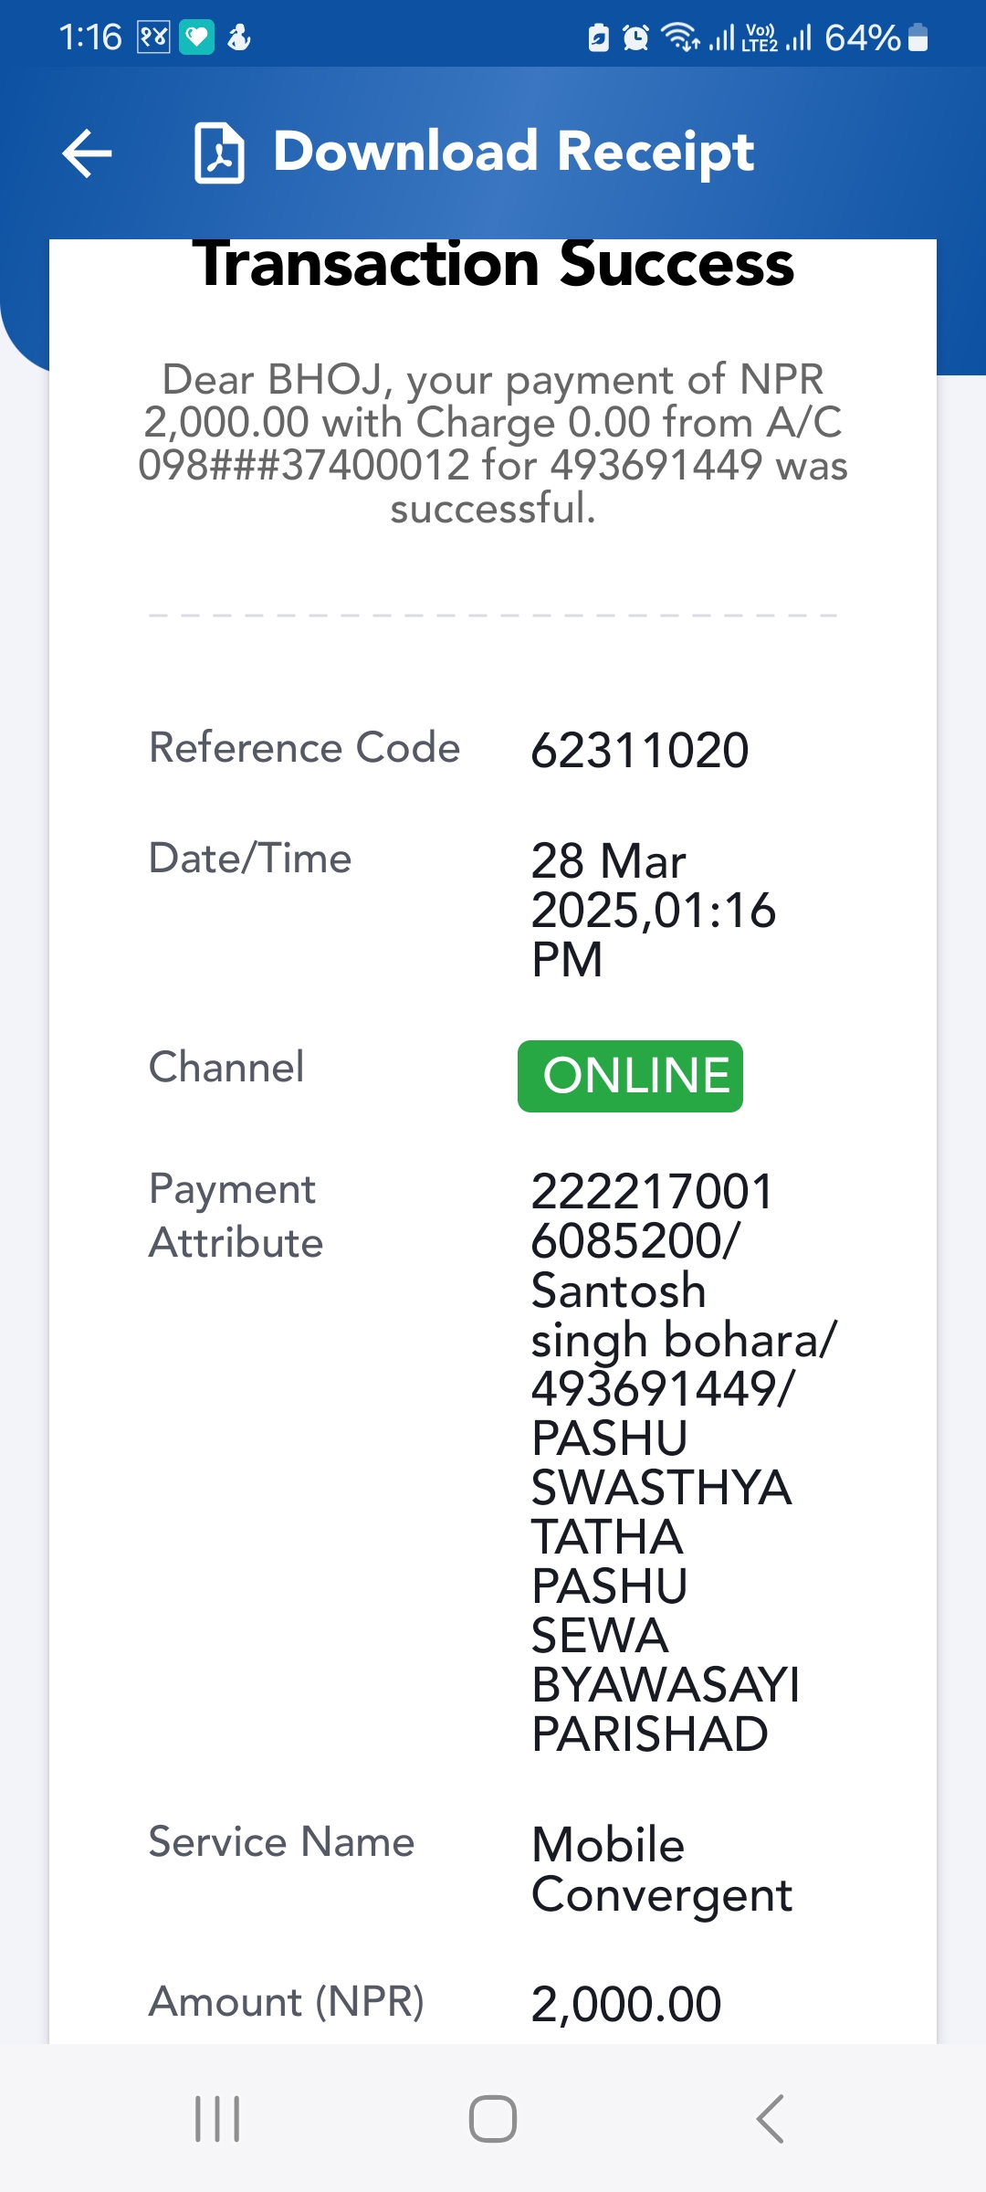The height and width of the screenshot is (2192, 986).
Task: Tap the back arrow in the header
Action: pos(88,153)
